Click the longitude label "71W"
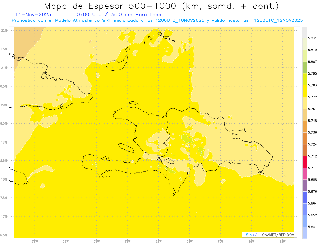Screen dimensions: 317x245 189,242
